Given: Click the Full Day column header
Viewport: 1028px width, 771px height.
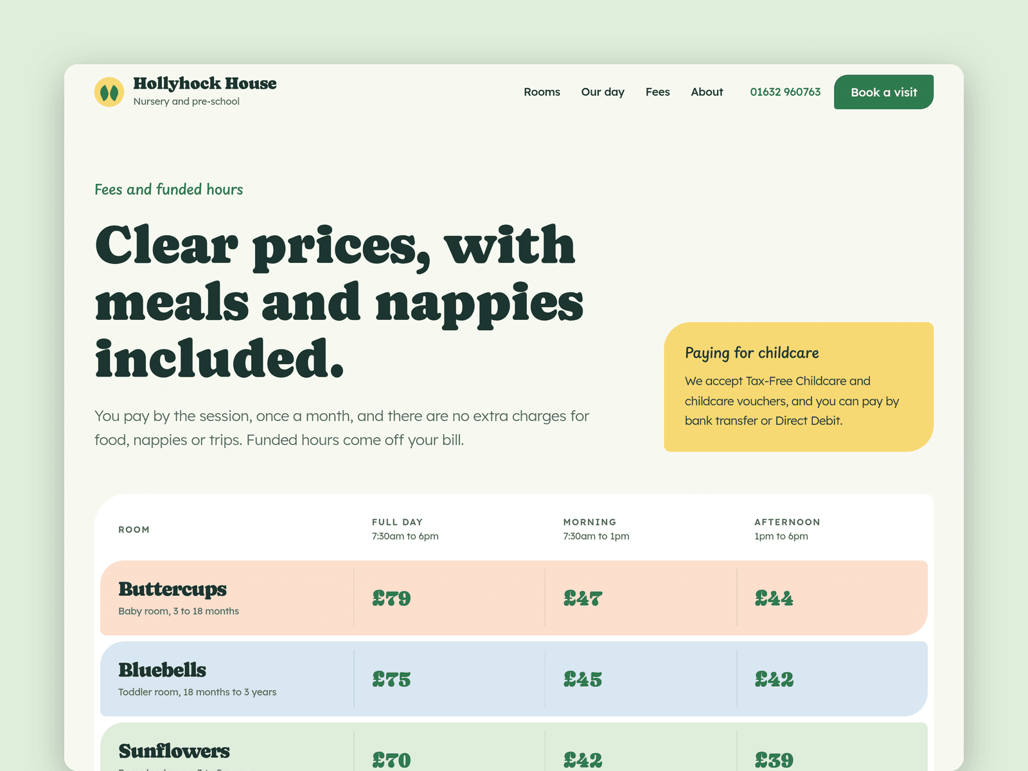Looking at the screenshot, I should [405, 529].
